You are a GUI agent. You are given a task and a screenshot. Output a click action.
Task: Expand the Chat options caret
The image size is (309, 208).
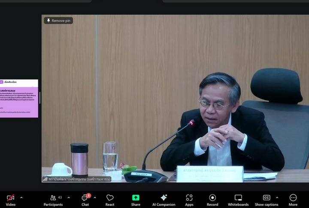pyautogui.click(x=95, y=198)
